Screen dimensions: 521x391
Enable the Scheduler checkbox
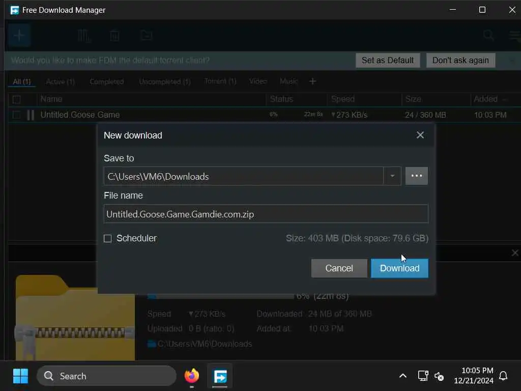point(108,238)
